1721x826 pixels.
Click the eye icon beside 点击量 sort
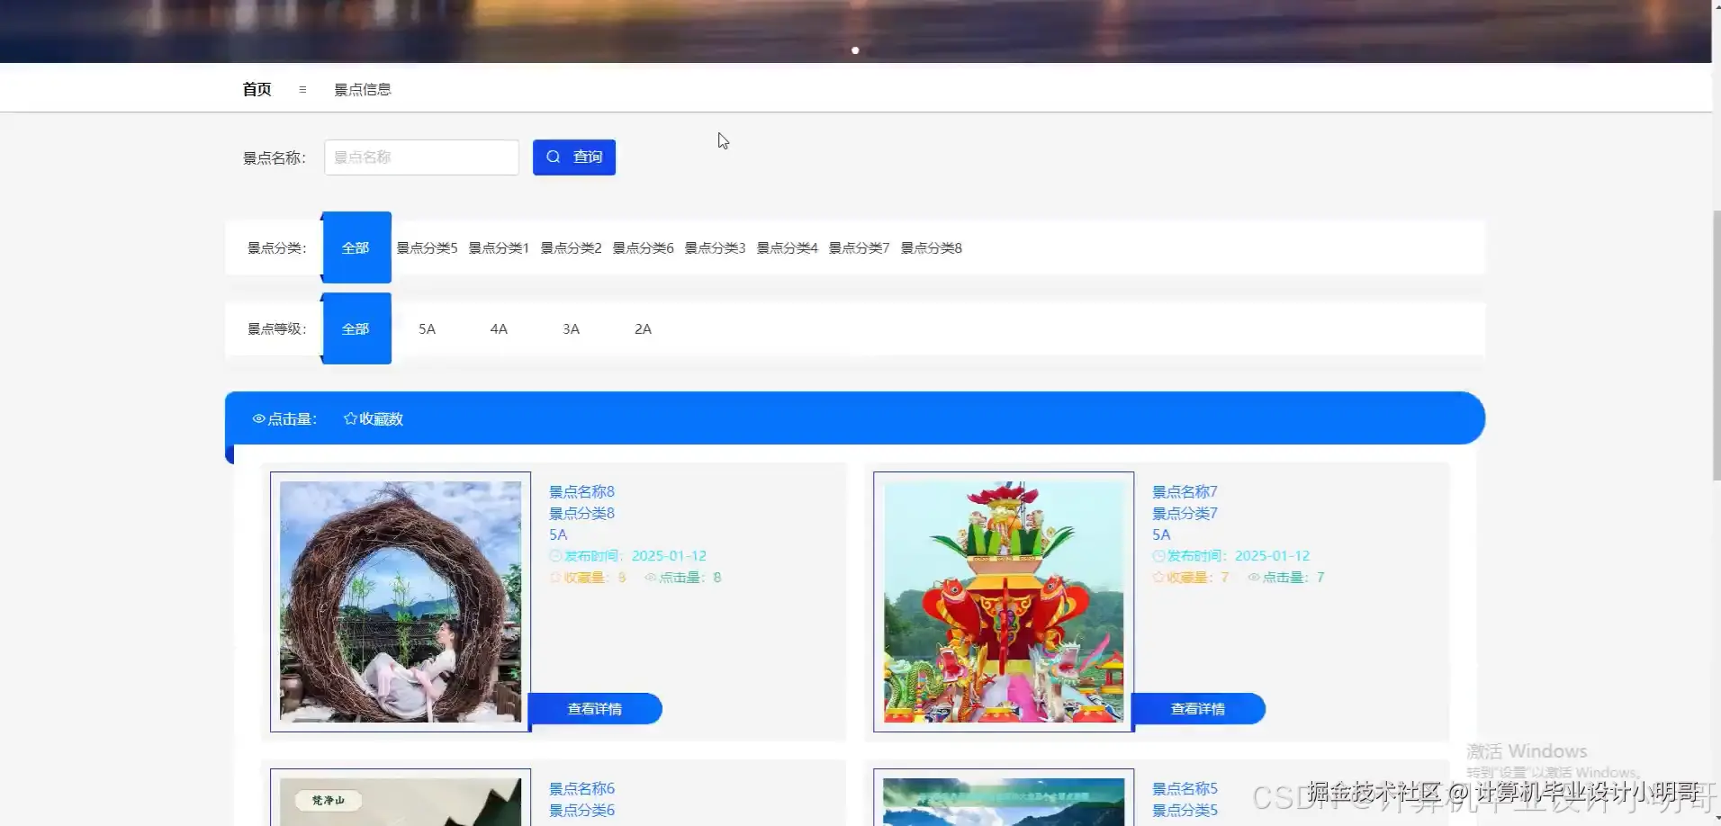(x=258, y=418)
